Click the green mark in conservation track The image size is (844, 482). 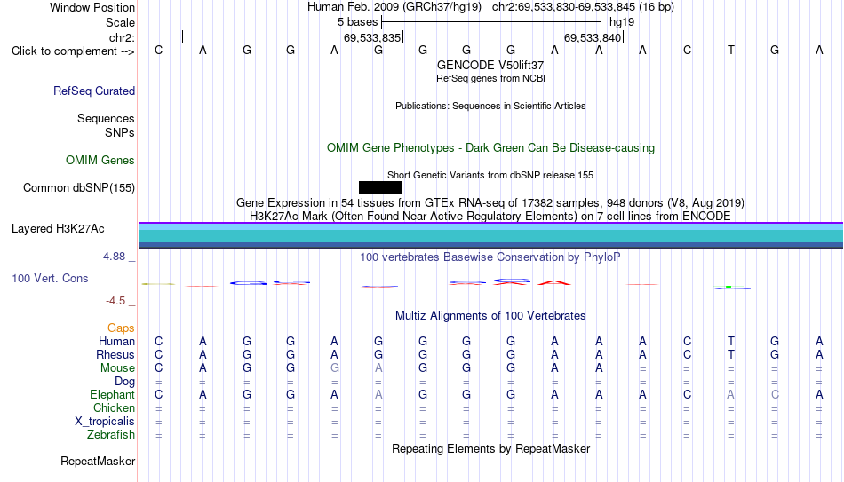729,287
